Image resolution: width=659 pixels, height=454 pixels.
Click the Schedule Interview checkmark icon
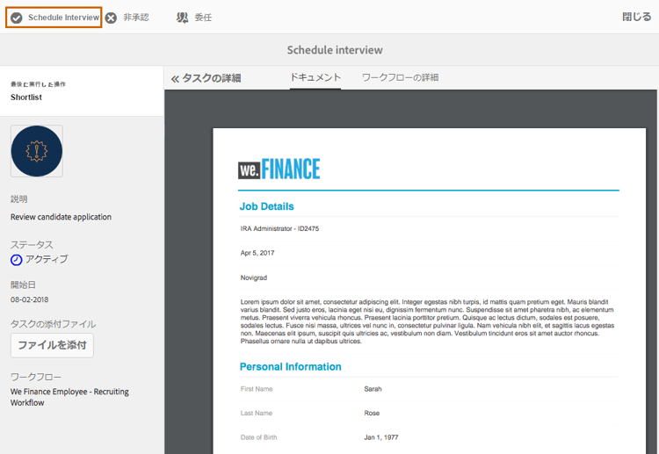pyautogui.click(x=17, y=18)
